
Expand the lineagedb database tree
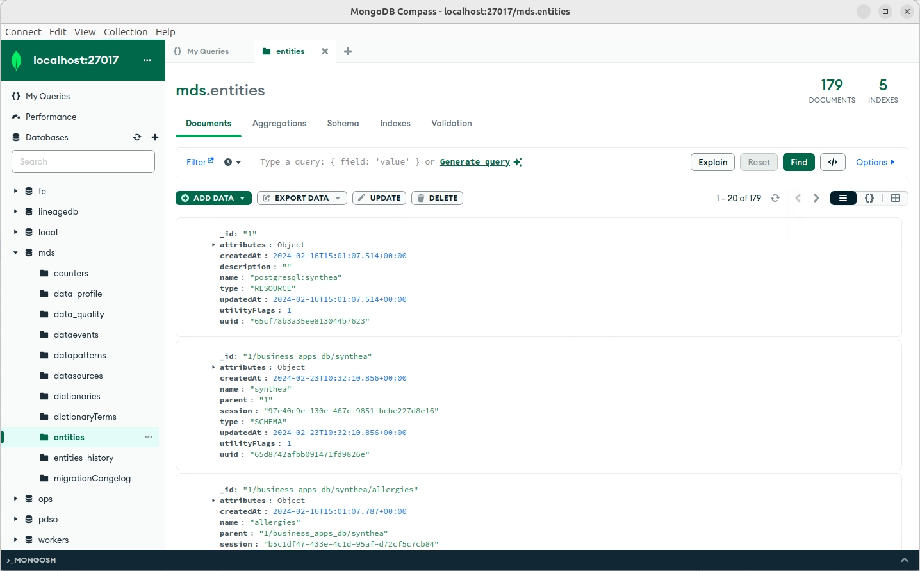[x=15, y=211]
